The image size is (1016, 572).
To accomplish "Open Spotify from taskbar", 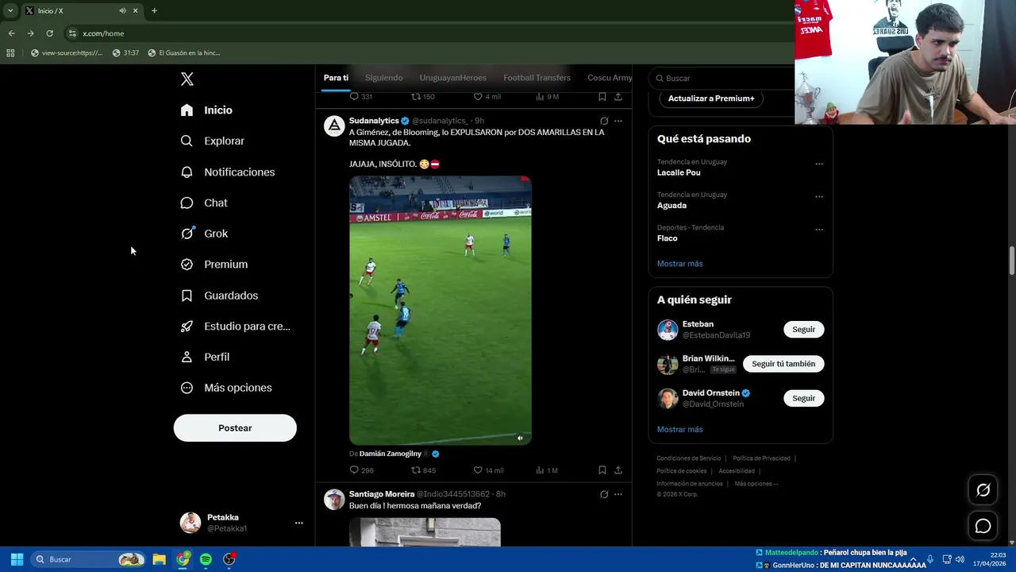I will (206, 559).
